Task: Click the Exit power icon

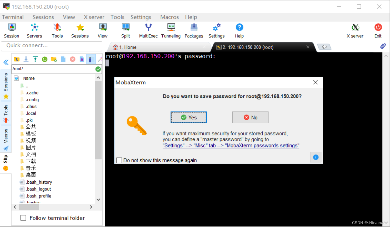Action: pos(378,31)
